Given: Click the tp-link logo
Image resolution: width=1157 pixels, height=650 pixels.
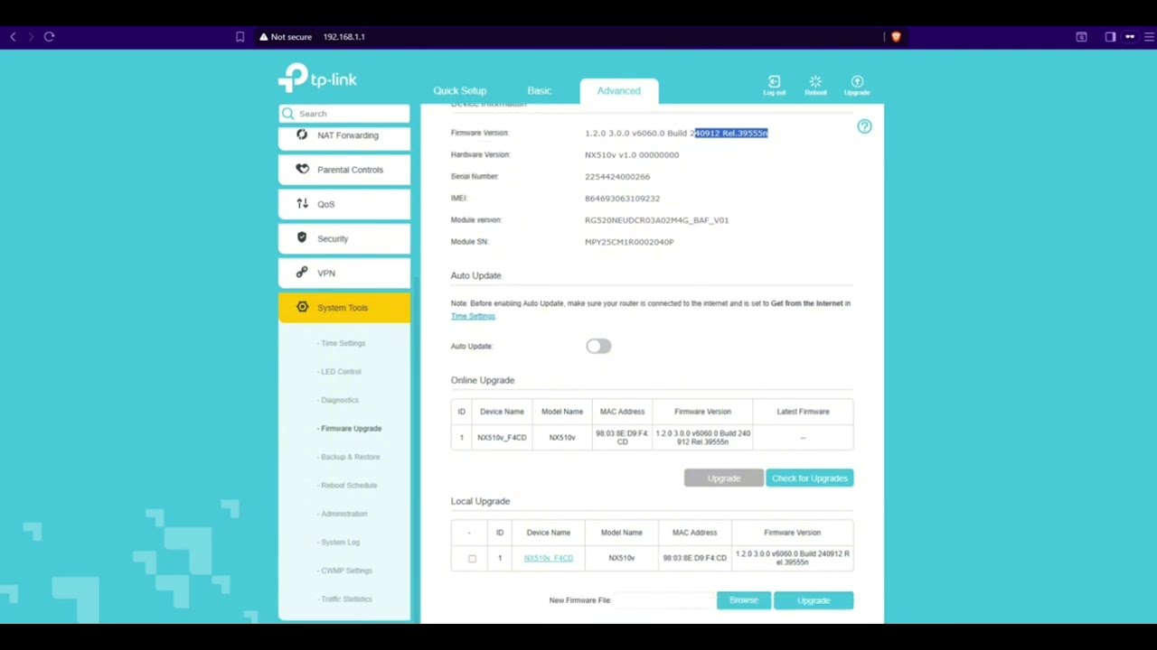Looking at the screenshot, I should 317,79.
